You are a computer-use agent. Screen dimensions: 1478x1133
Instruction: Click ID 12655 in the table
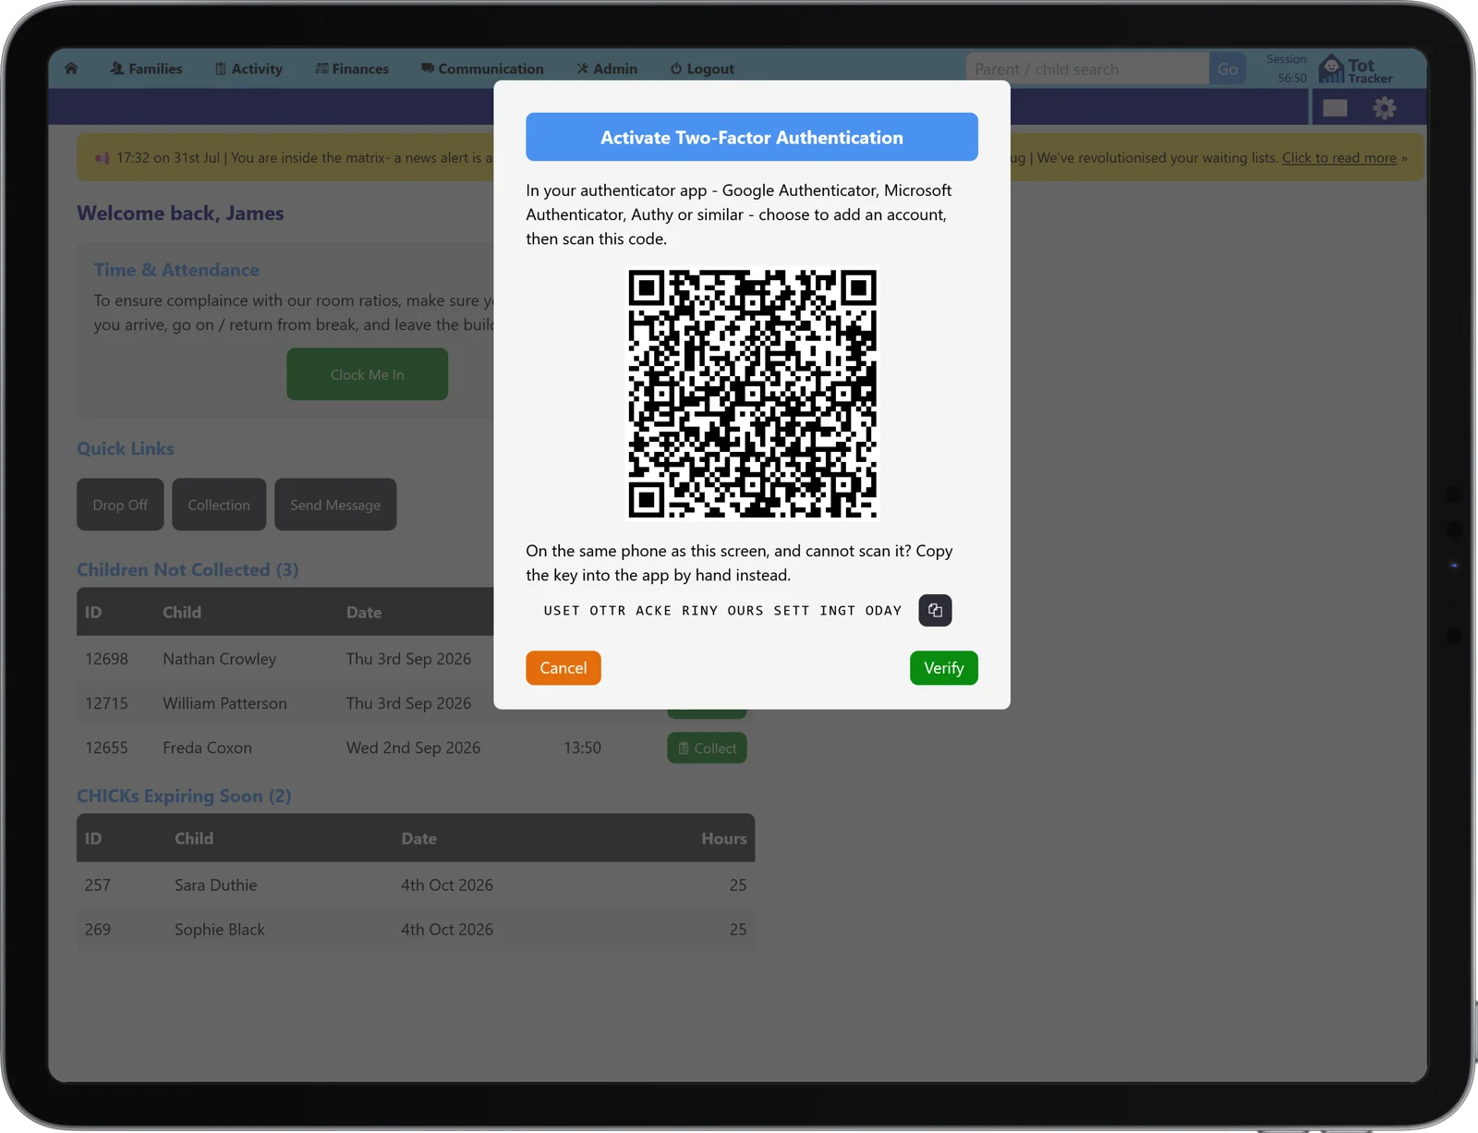(106, 748)
